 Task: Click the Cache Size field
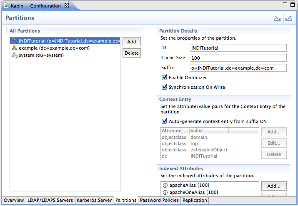point(238,58)
